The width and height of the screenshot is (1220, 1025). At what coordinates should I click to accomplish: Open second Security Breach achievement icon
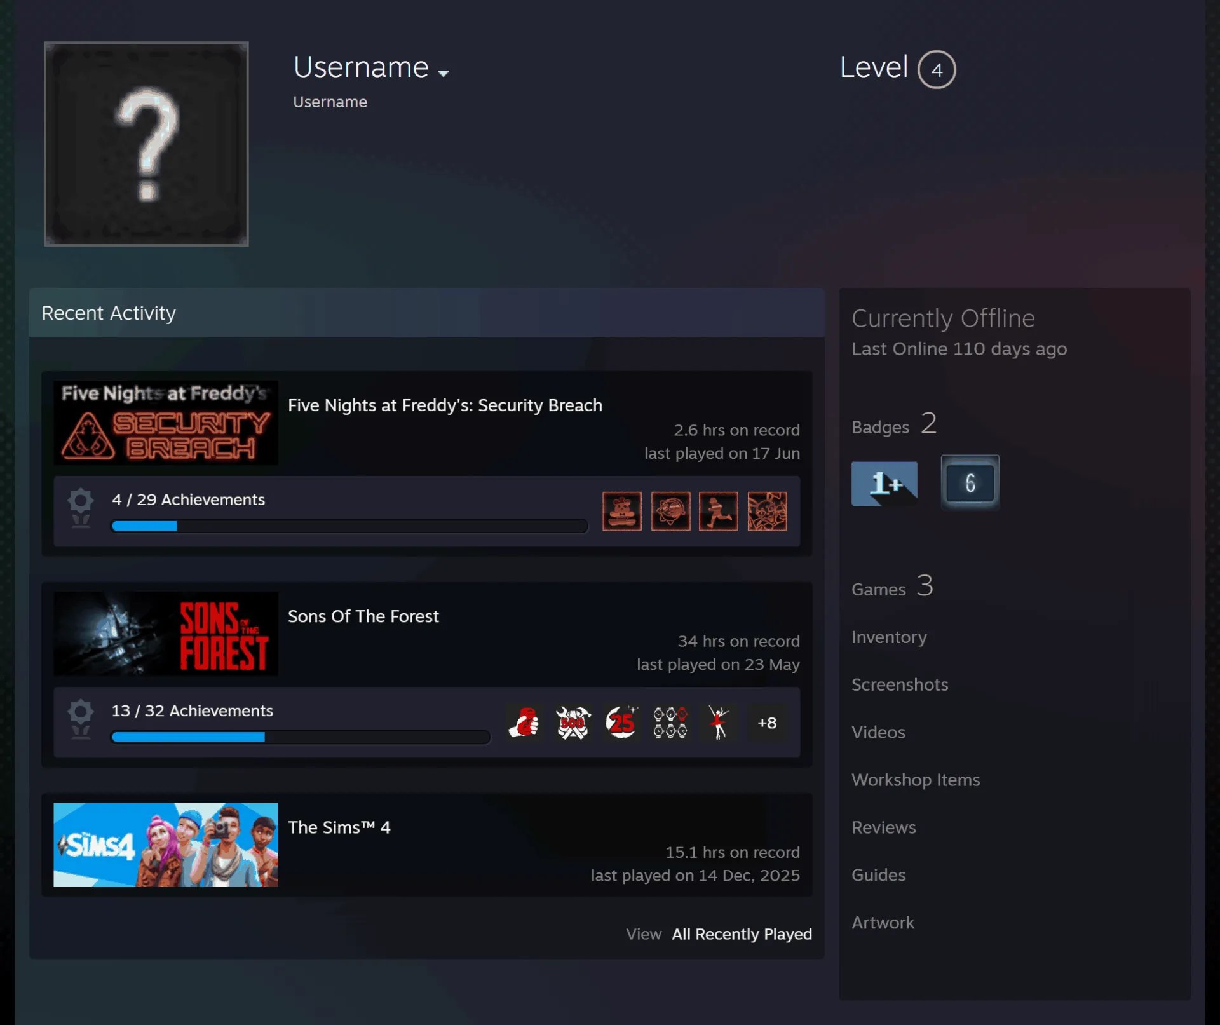[x=670, y=511]
